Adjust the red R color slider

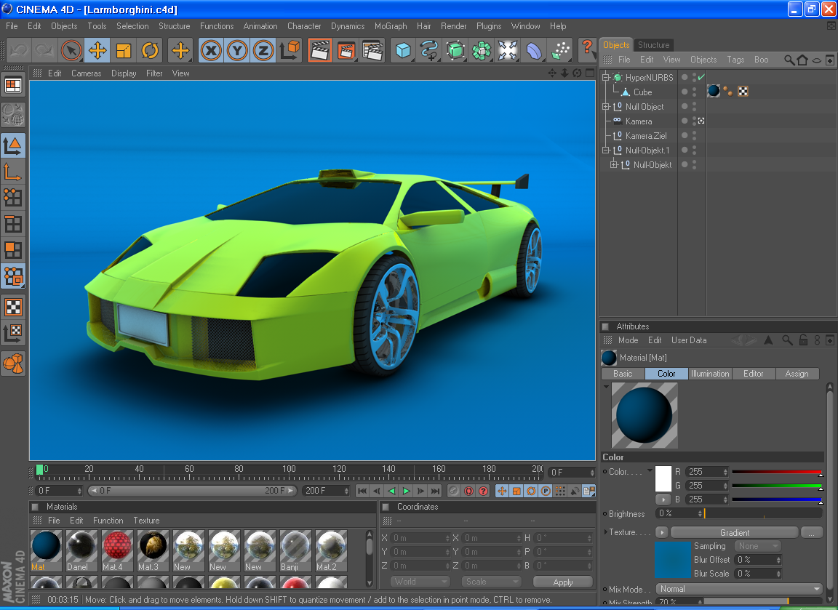click(777, 472)
